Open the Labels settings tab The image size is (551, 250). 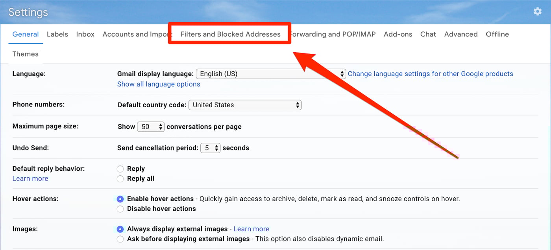57,34
